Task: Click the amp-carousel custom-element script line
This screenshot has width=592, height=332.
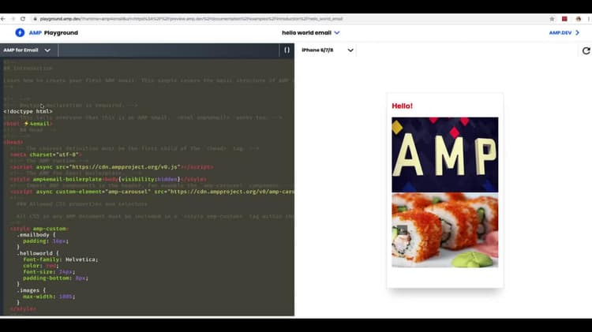Action: (152, 192)
